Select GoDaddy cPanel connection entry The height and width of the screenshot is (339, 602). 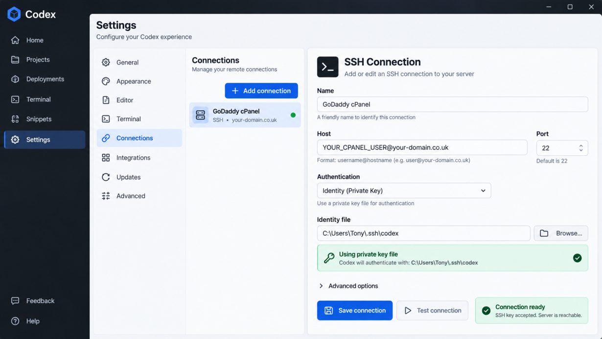tap(245, 115)
